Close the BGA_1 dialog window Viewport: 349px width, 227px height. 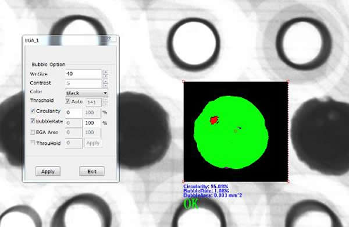pyautogui.click(x=109, y=39)
